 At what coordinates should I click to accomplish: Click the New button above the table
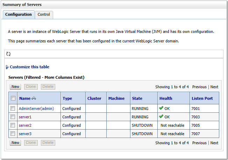pos(15,86)
